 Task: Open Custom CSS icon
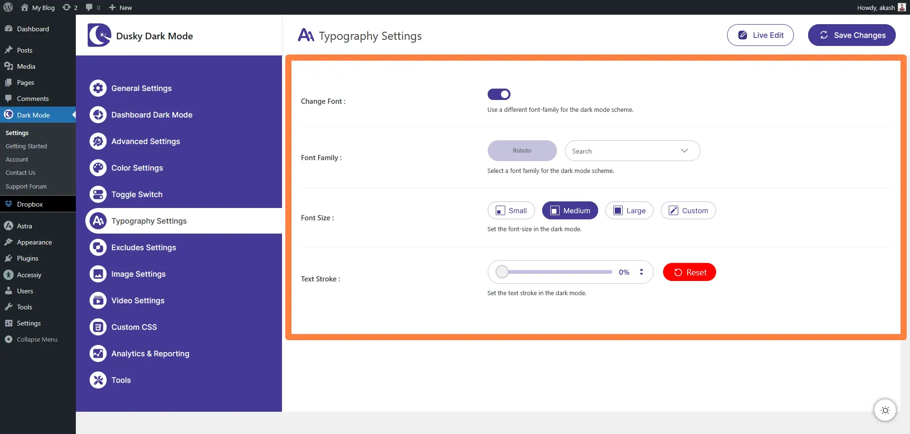point(98,327)
